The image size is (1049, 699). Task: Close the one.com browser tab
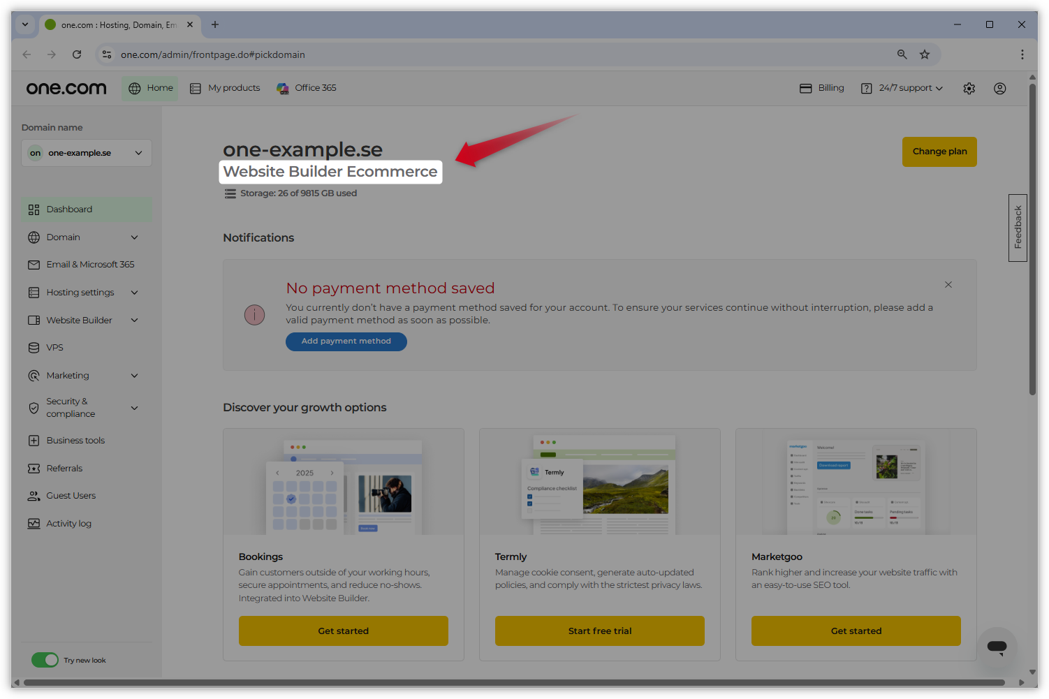tap(190, 24)
